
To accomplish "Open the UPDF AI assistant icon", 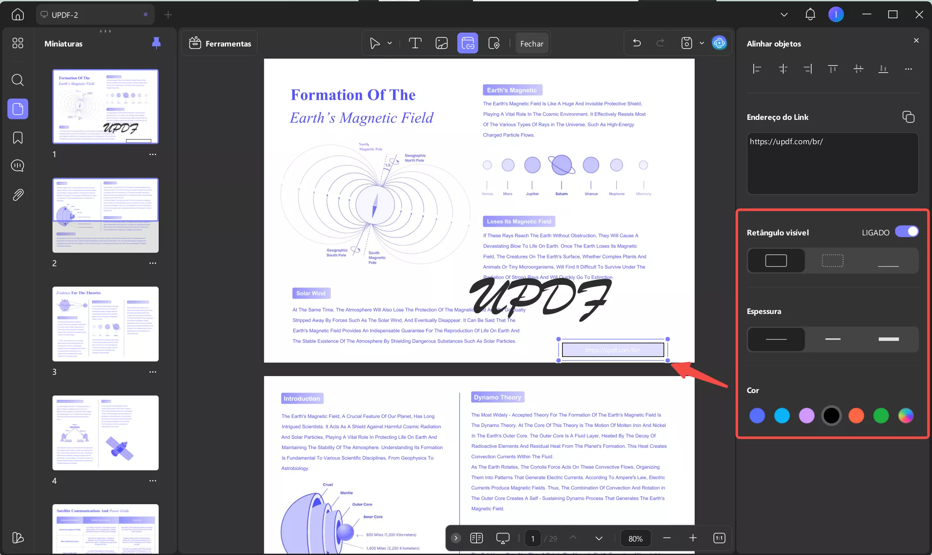I will tap(719, 43).
